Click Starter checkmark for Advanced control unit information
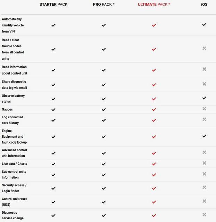 (53, 153)
